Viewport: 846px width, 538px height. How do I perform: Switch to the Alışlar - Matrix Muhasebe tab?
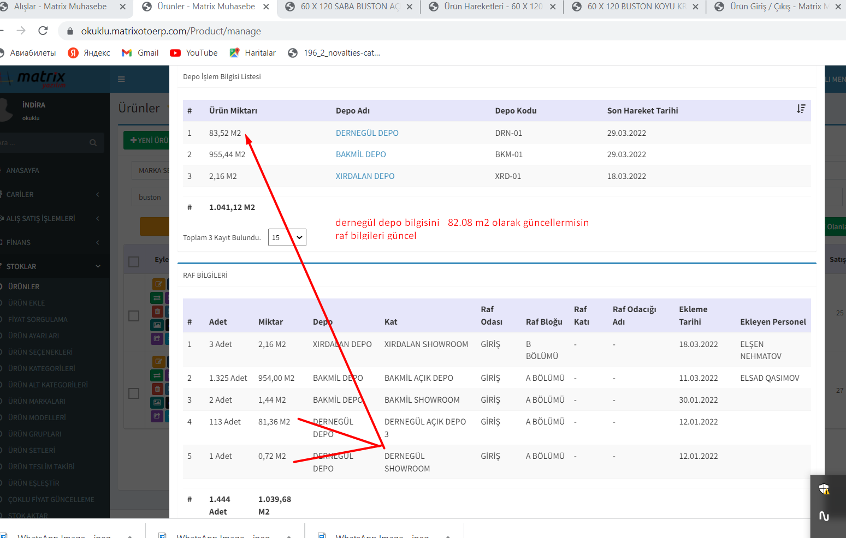click(60, 7)
